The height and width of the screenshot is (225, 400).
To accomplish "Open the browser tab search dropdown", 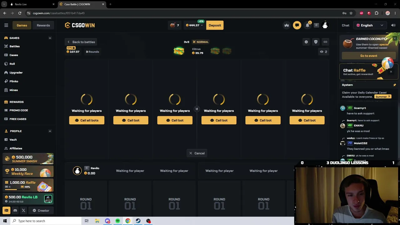I will 4,4.
